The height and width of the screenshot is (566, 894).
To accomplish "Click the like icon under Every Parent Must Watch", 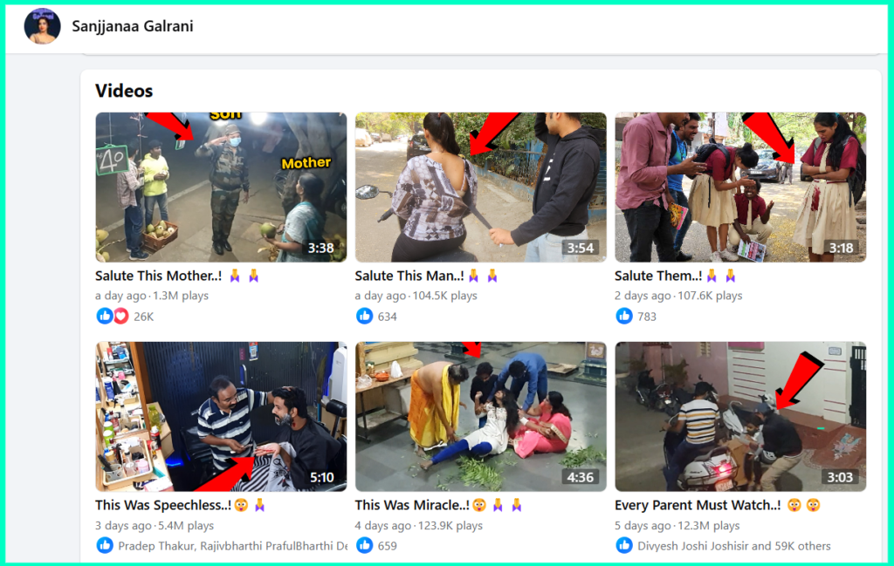I will [624, 546].
